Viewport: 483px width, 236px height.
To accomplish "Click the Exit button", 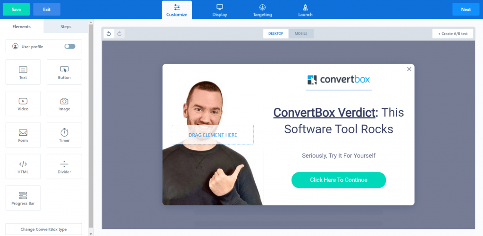I will [x=47, y=9].
